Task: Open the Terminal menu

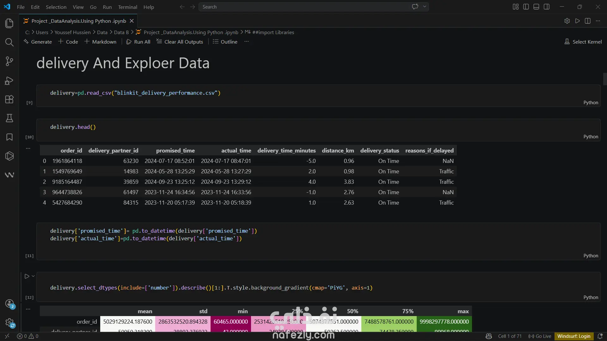Action: (x=127, y=7)
